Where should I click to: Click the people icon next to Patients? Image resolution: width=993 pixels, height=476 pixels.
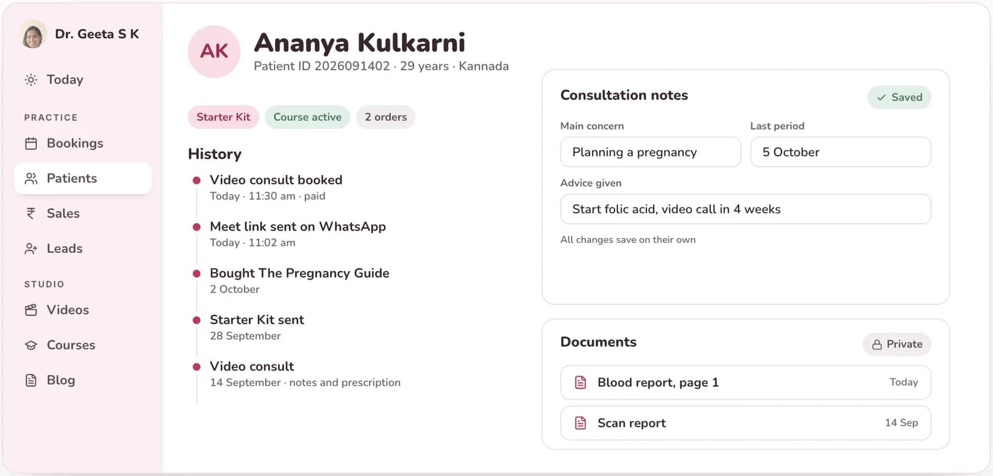31,178
